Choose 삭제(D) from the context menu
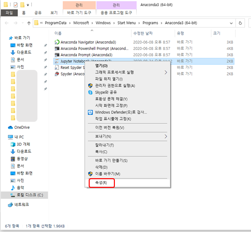The image size is (251, 232). coord(127,167)
